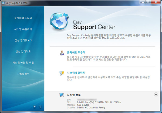The width and height of the screenshot is (162, 113).
Task: Click the help question mark icon
Action: tap(40, 107)
